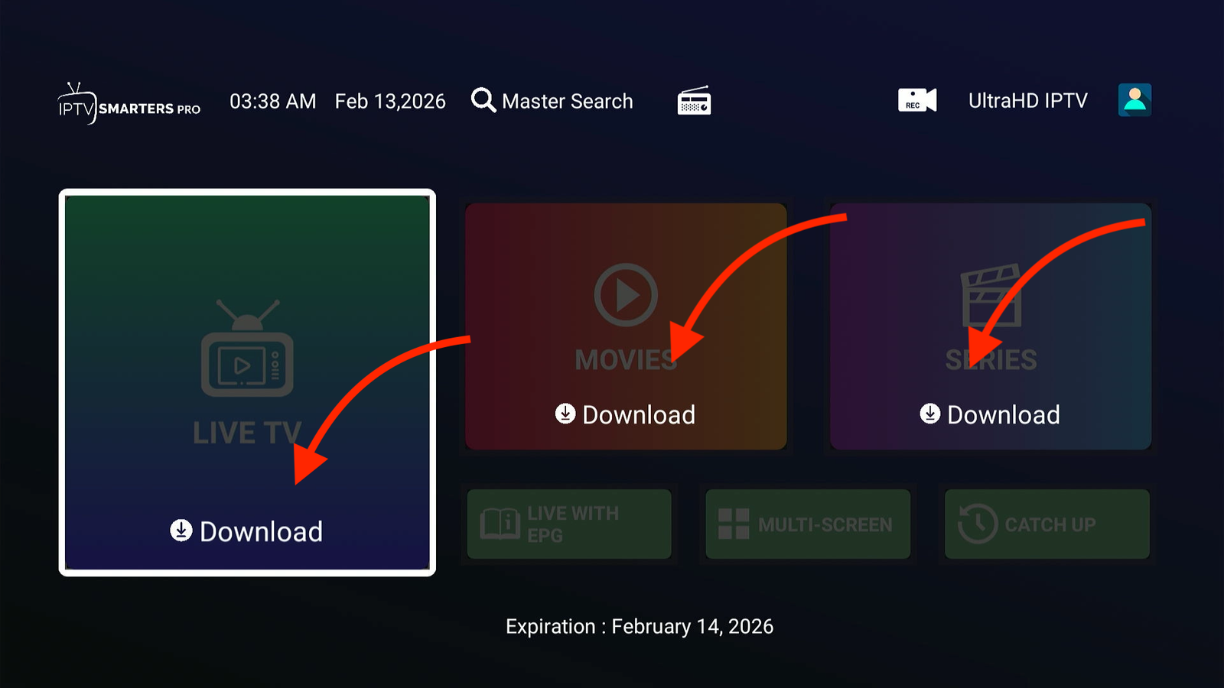Click Download on the Series tile
This screenshot has width=1224, height=688.
pos(990,414)
